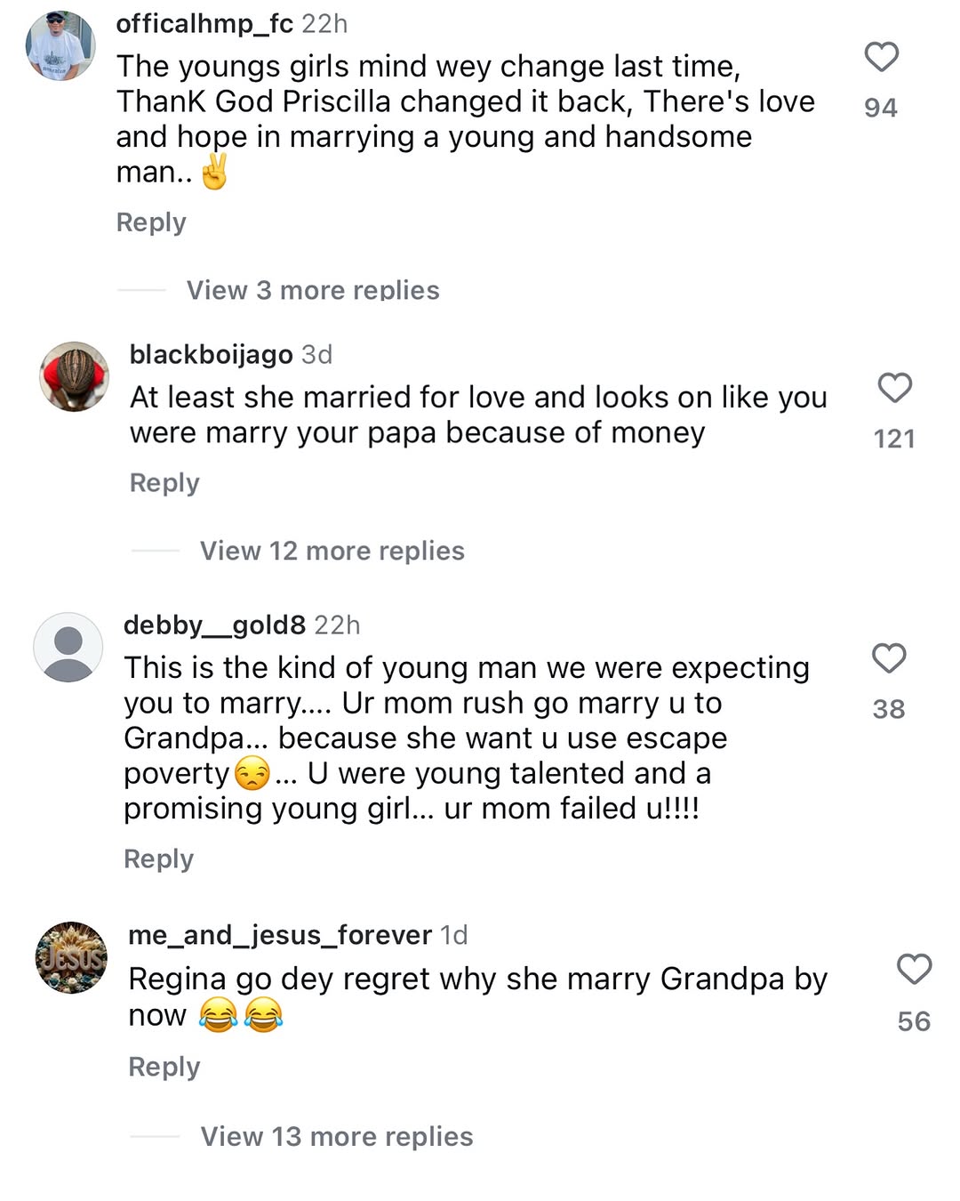
Task: Heart the me_and_jesus_forever comment
Action: (914, 969)
